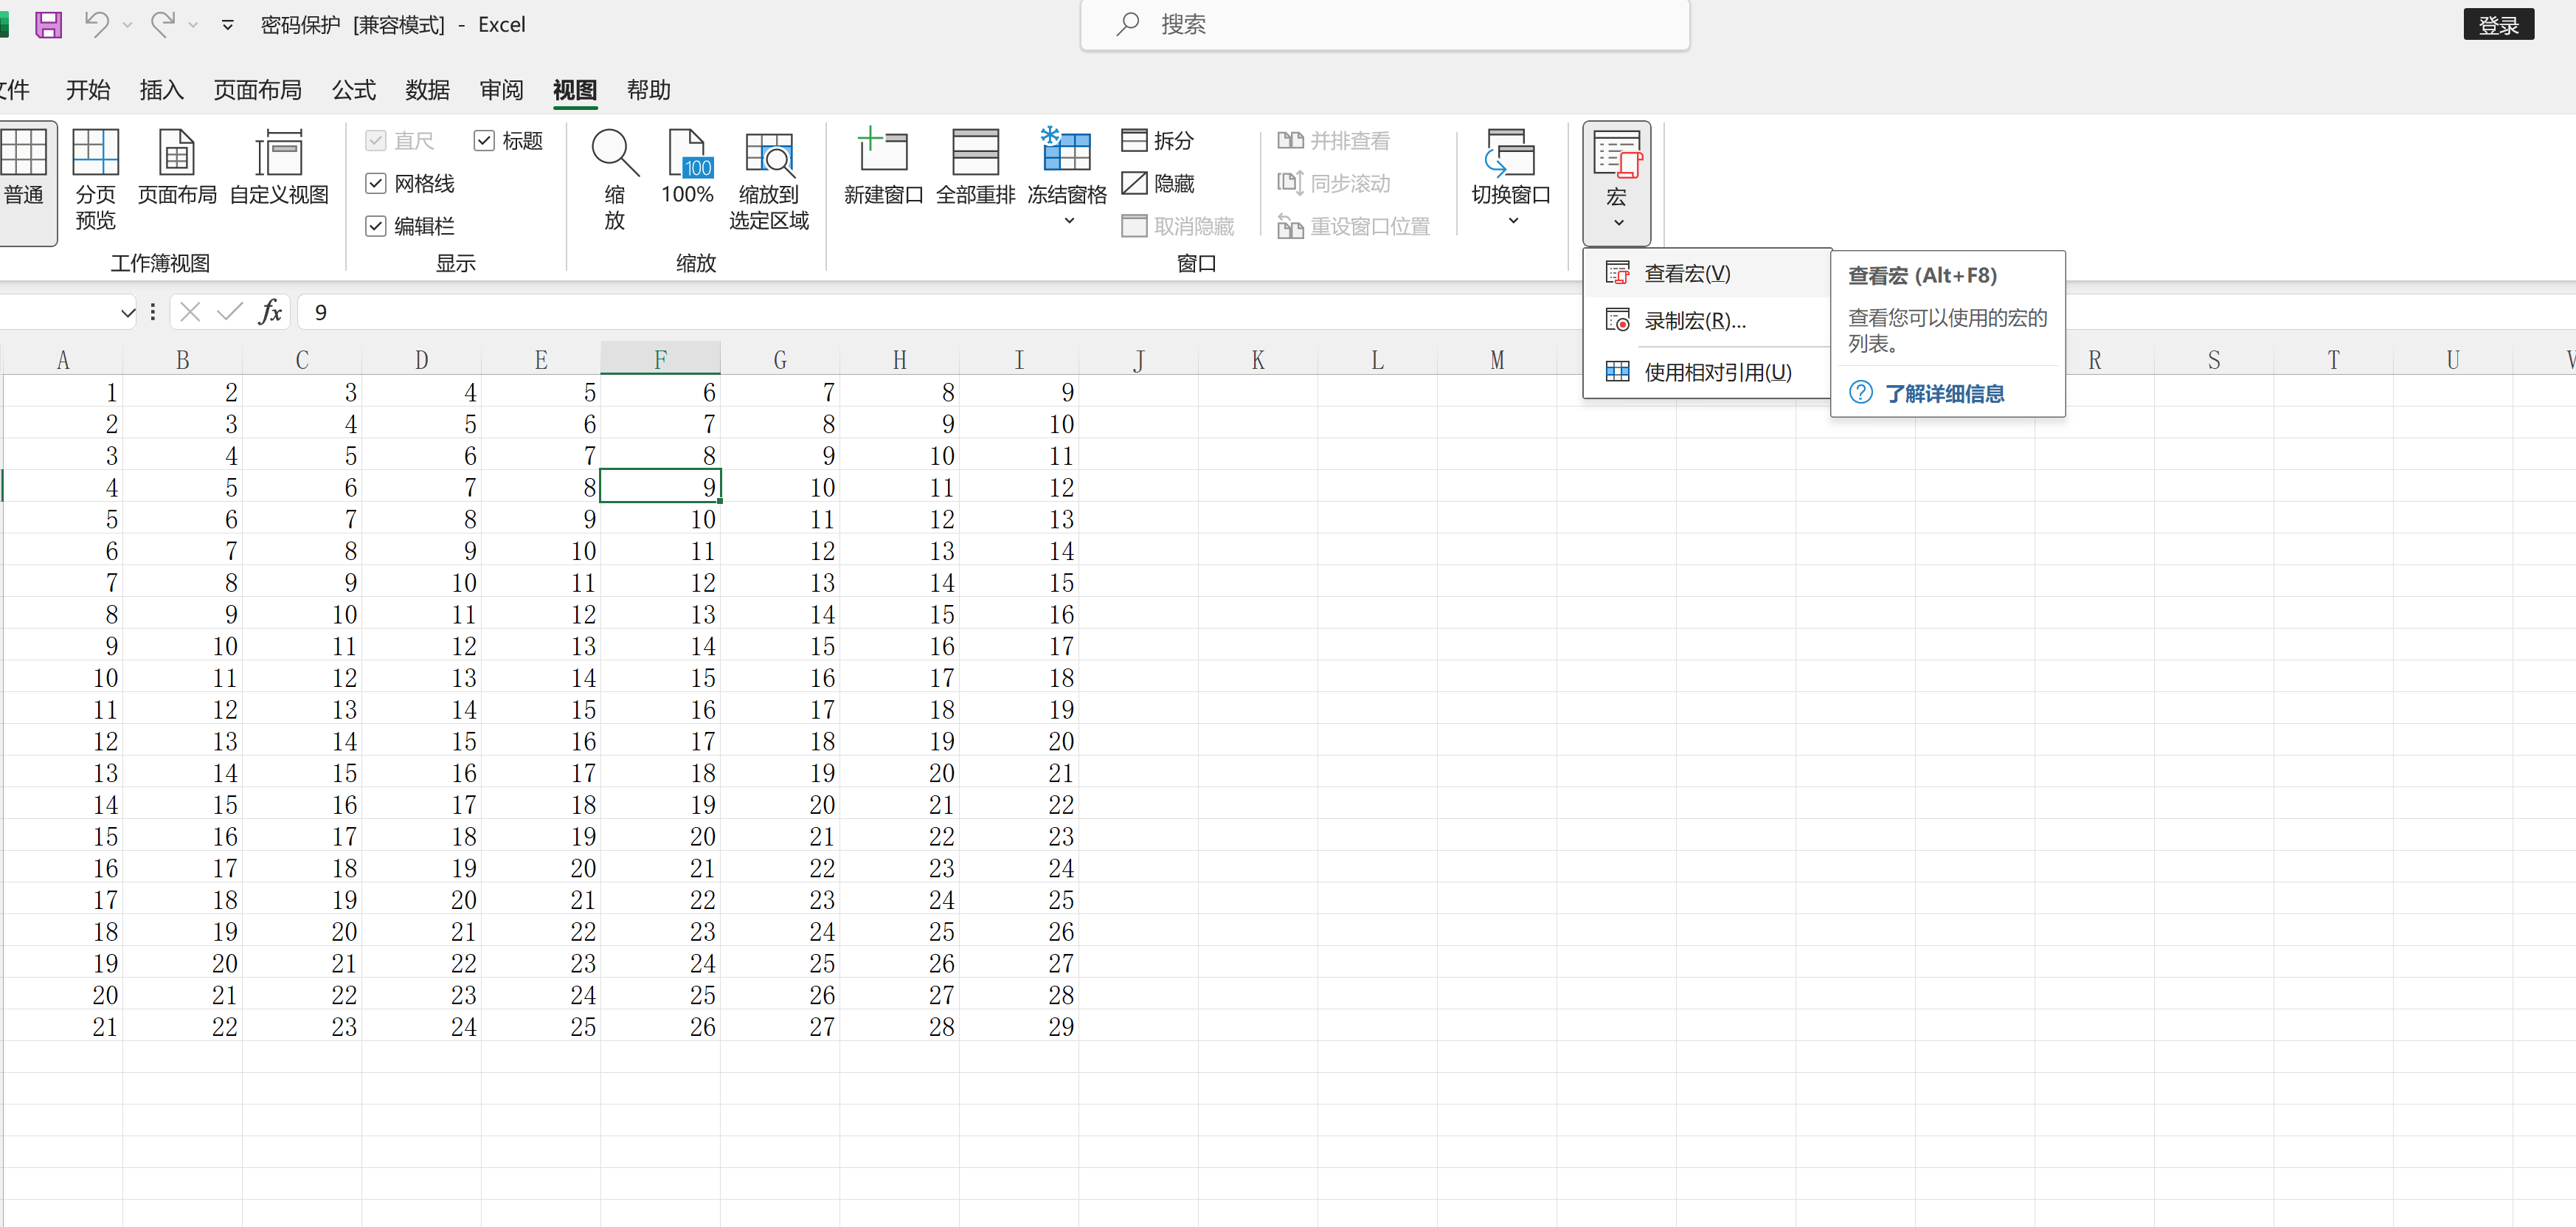Switch to 分页预览 page break preview
Image resolution: width=2576 pixels, height=1227 pixels.
[96, 180]
